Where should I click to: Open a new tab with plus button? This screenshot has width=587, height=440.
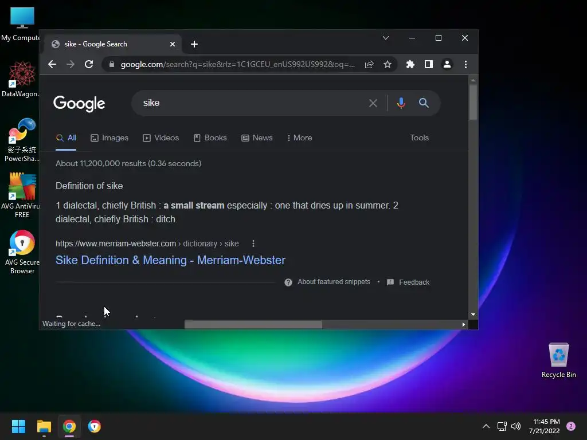194,44
